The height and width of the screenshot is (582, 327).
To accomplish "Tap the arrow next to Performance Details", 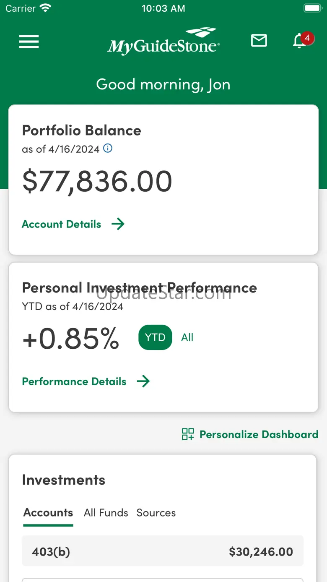I will tap(143, 381).
